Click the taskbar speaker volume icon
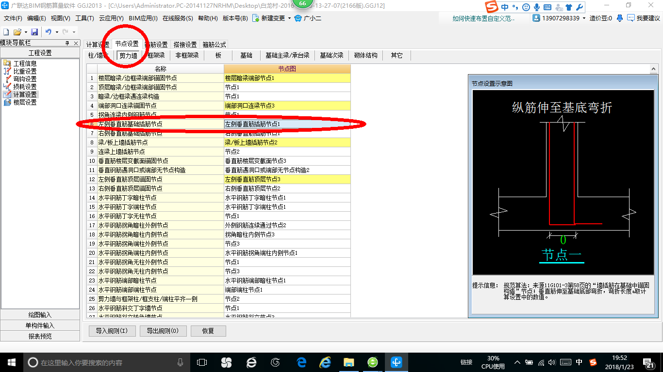The image size is (663, 372). [x=551, y=362]
